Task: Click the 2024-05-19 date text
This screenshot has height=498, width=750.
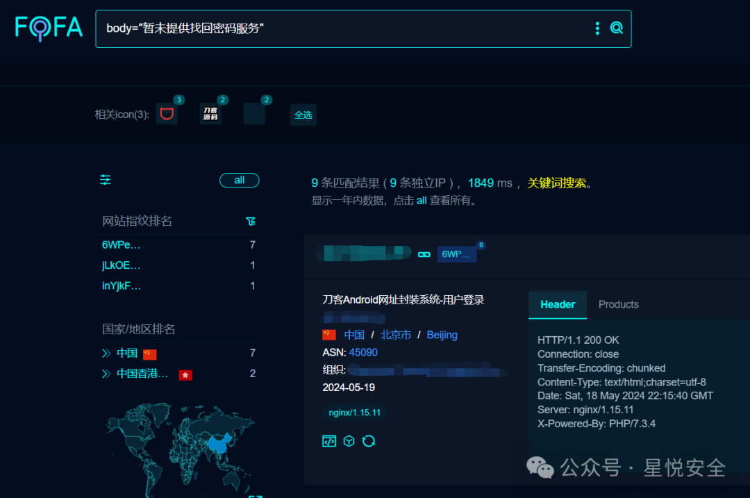Action: click(x=349, y=388)
